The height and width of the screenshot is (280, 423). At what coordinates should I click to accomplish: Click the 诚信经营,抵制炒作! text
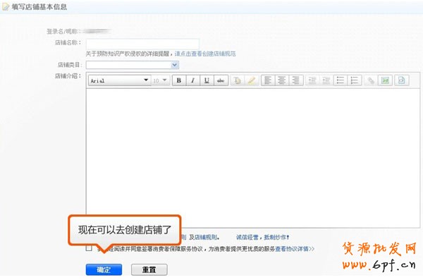pos(263,238)
